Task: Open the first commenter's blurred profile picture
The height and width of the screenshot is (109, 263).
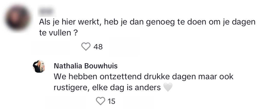Action: point(18,19)
